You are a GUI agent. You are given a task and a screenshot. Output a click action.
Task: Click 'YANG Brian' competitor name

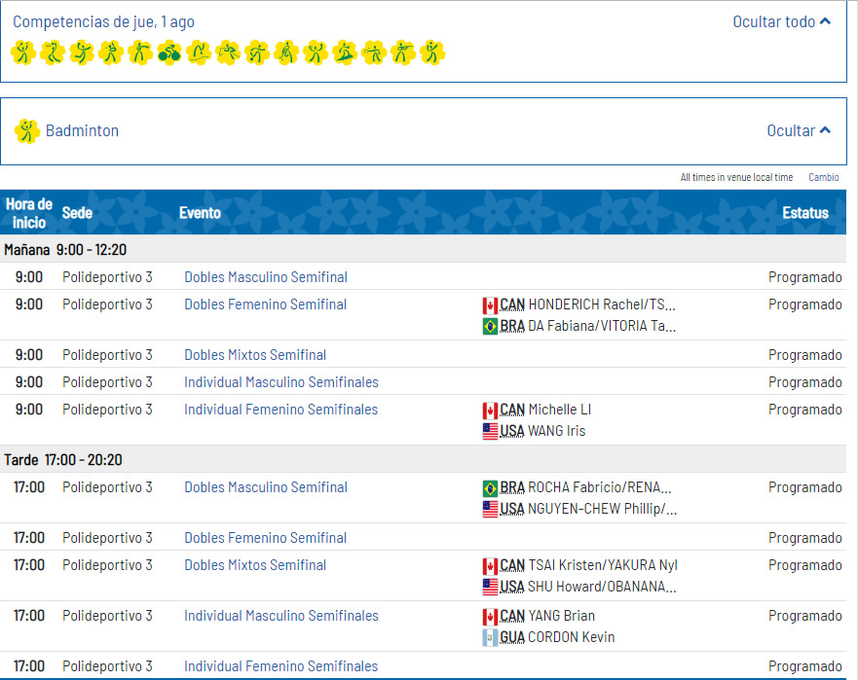click(x=561, y=616)
